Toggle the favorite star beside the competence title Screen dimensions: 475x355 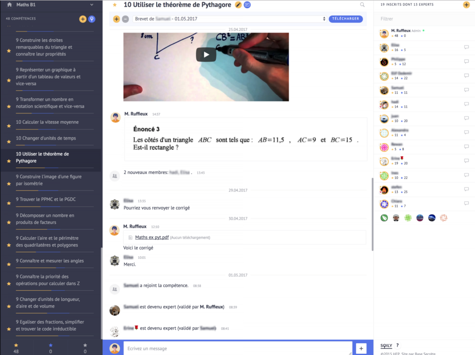(x=115, y=5)
